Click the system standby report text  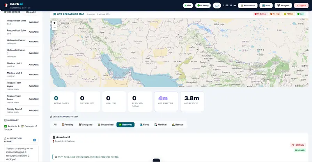click(x=19, y=154)
